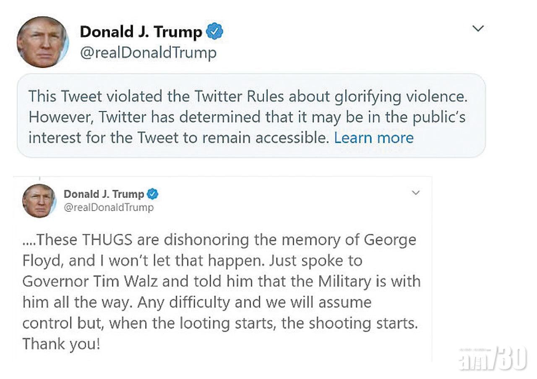Click the large profile photo at the top

click(x=42, y=42)
